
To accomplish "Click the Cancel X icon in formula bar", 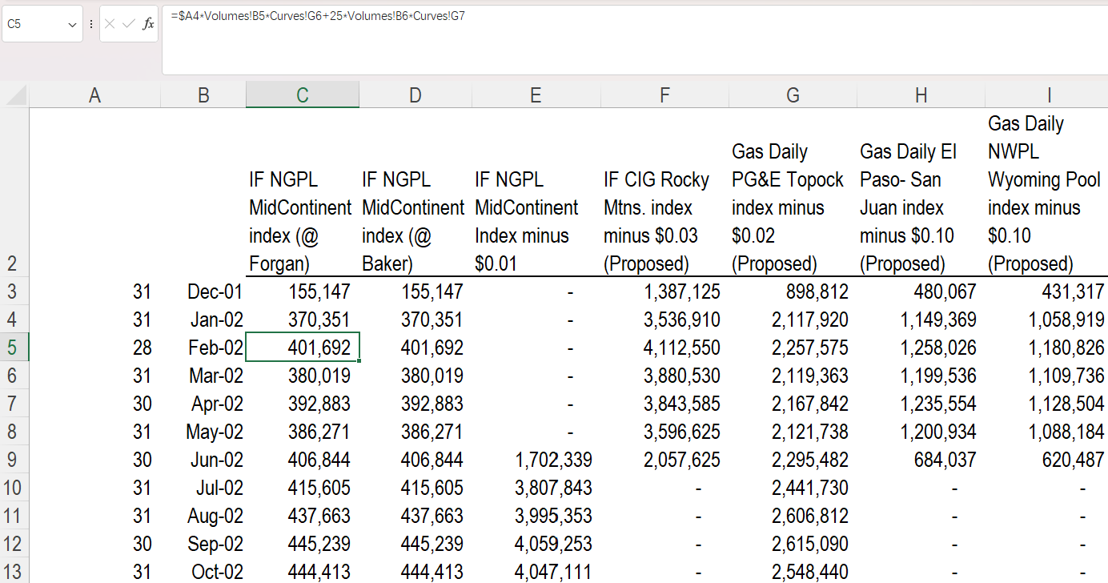I will [x=110, y=24].
